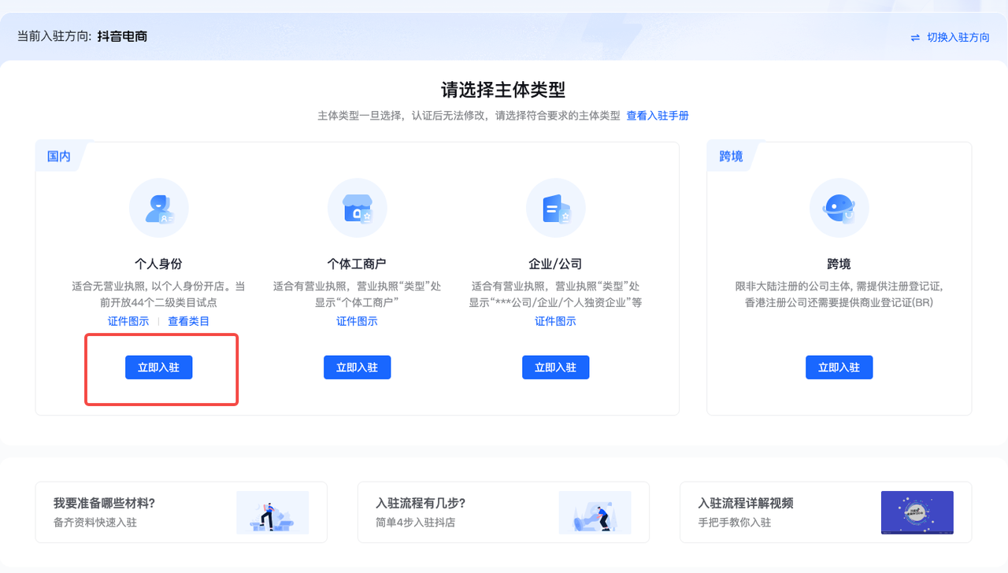This screenshot has width=1008, height=573.
Task: Open 证件图示 under 个体工商户
Action: [357, 321]
